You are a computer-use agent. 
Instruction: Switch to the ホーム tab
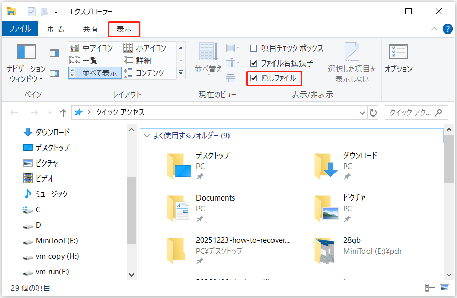tap(55, 29)
